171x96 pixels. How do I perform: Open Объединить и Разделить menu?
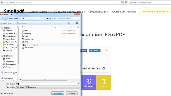click(x=70, y=11)
